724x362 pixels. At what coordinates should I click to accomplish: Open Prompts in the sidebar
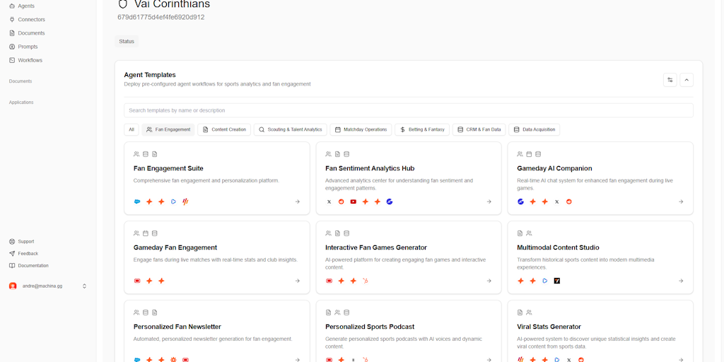tap(23, 47)
